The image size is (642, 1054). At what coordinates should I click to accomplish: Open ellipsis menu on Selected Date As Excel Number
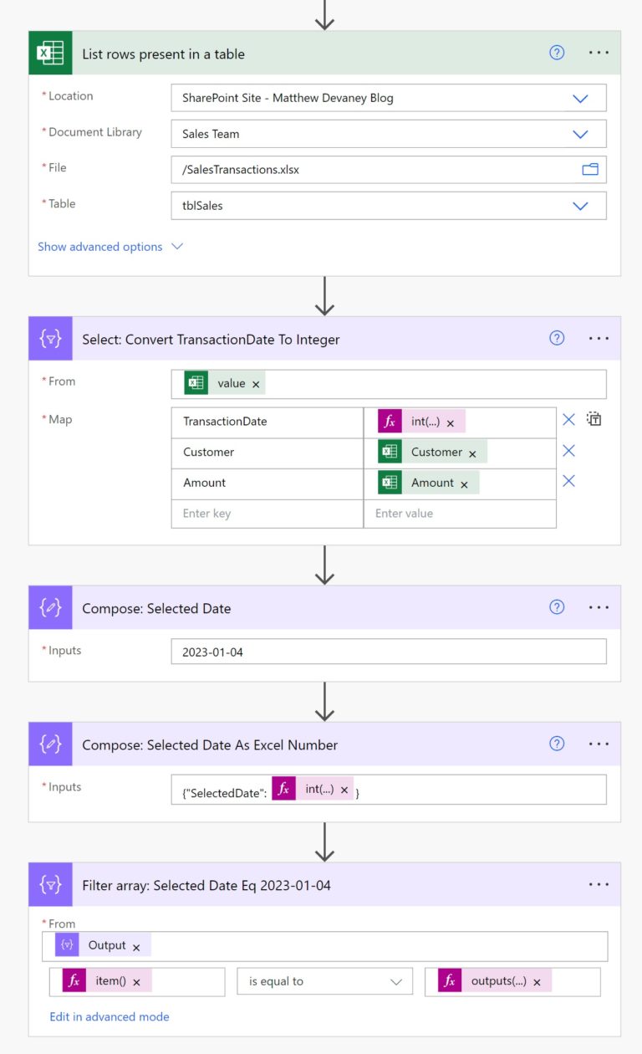click(599, 744)
